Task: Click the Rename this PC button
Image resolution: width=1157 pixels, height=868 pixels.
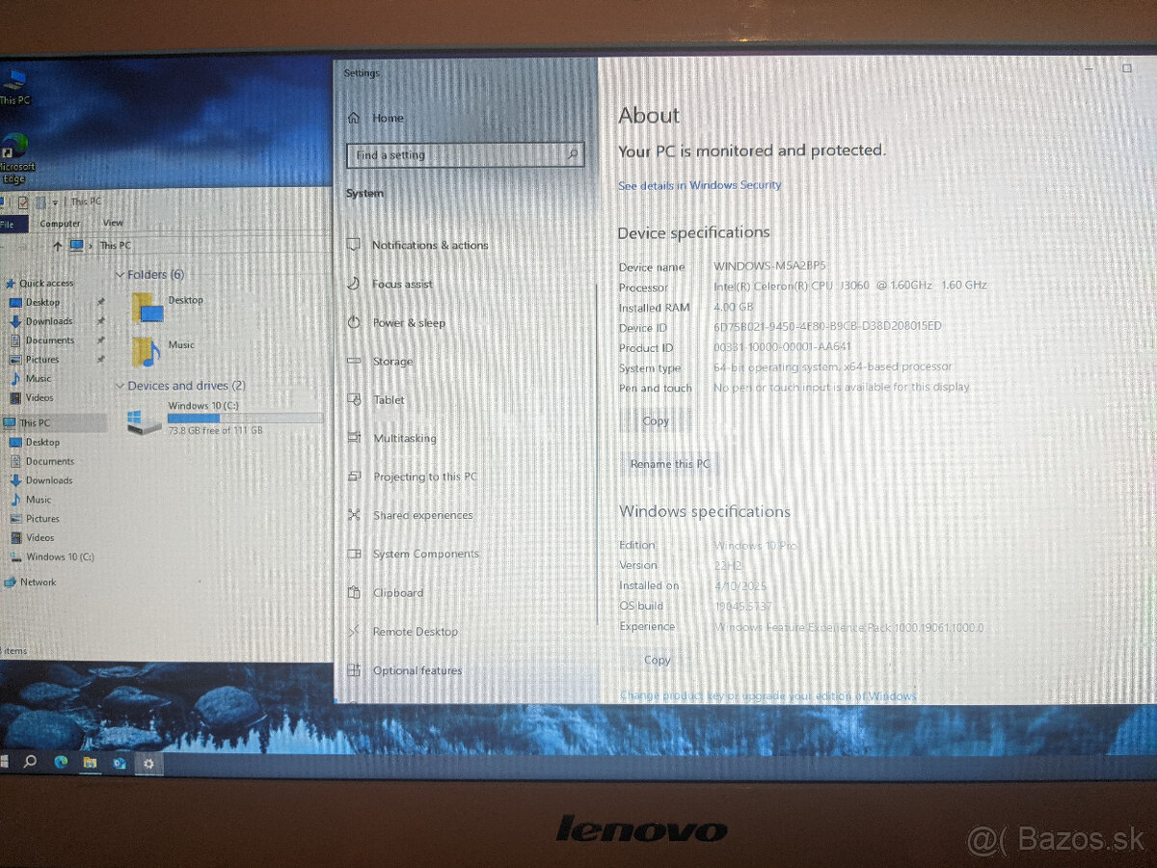Action: click(668, 464)
